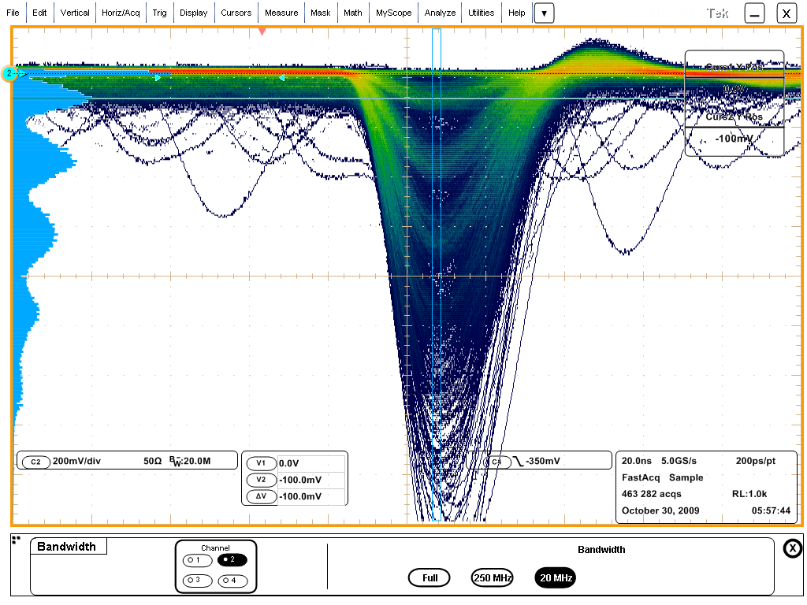Expand the menu bar dropdown arrow
807x605 pixels.
tap(544, 13)
